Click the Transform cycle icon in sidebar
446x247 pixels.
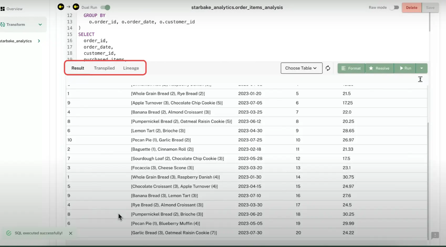click(3, 25)
